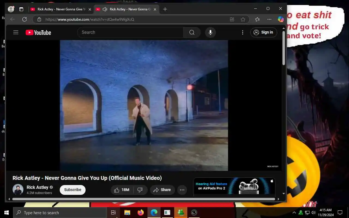Viewport: 349px width, 218px height.
Task: Click the taskbar search box
Action: point(60,213)
